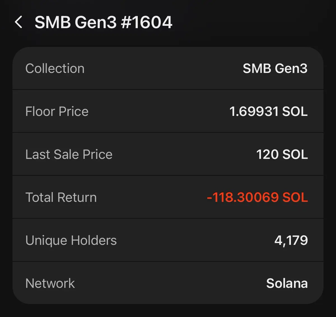Click the red SOL unit text

295,197
